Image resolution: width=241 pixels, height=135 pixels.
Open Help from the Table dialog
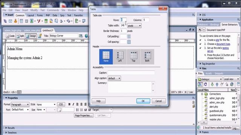click(x=98, y=101)
